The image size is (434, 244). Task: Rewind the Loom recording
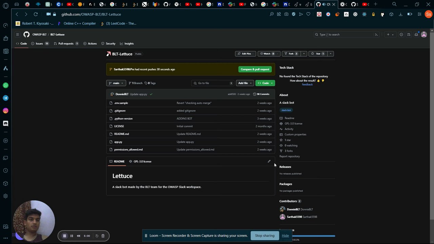[x=78, y=236]
